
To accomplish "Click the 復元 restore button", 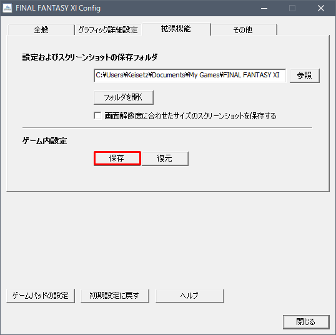I will click(165, 158).
